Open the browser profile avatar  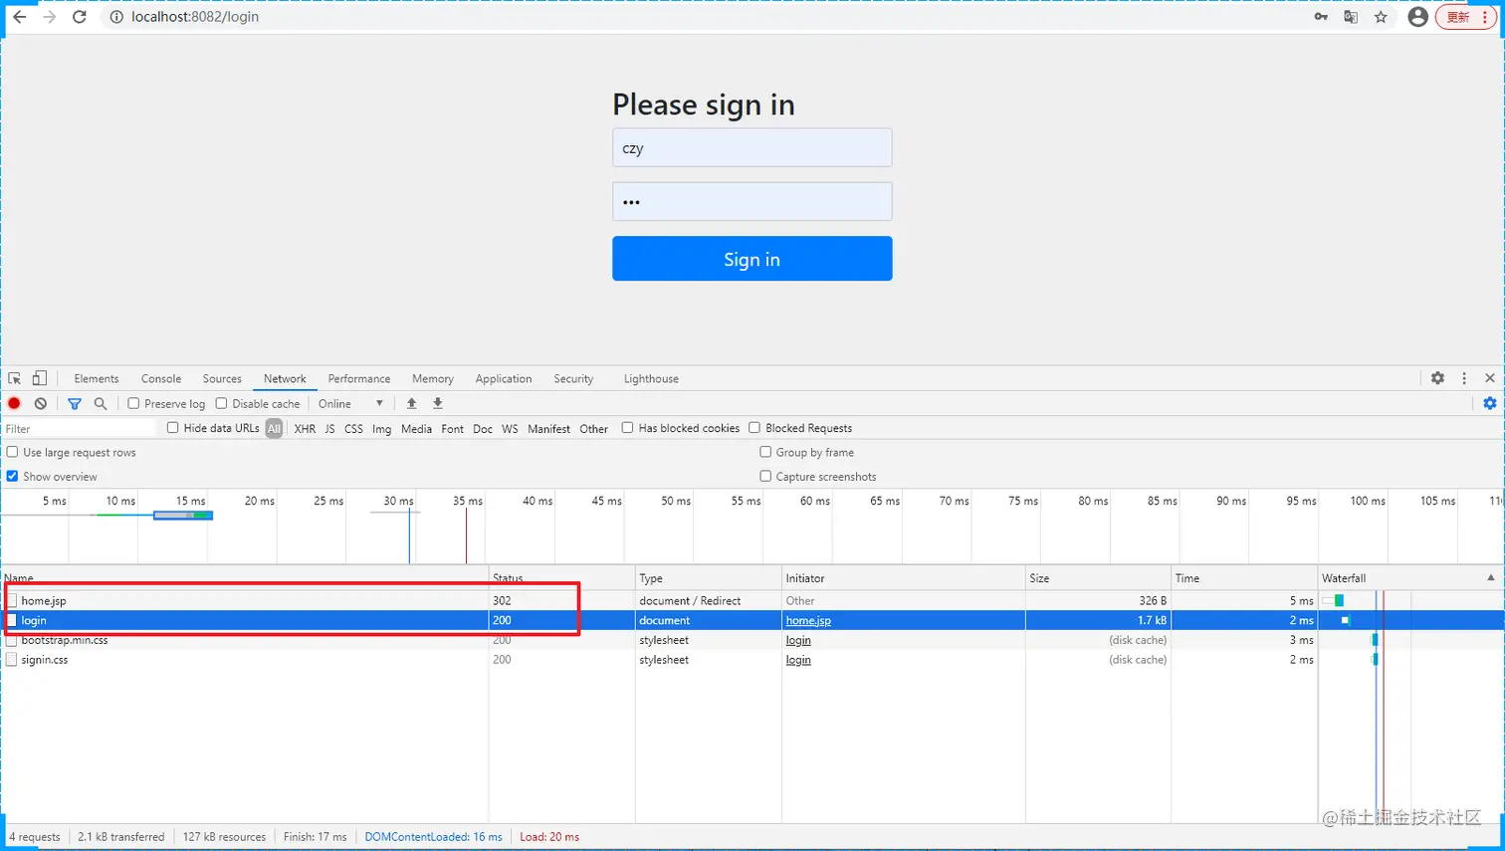coord(1418,17)
